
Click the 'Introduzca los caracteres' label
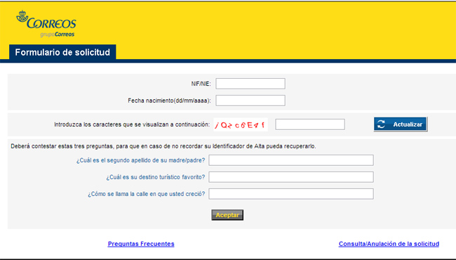[x=132, y=124]
